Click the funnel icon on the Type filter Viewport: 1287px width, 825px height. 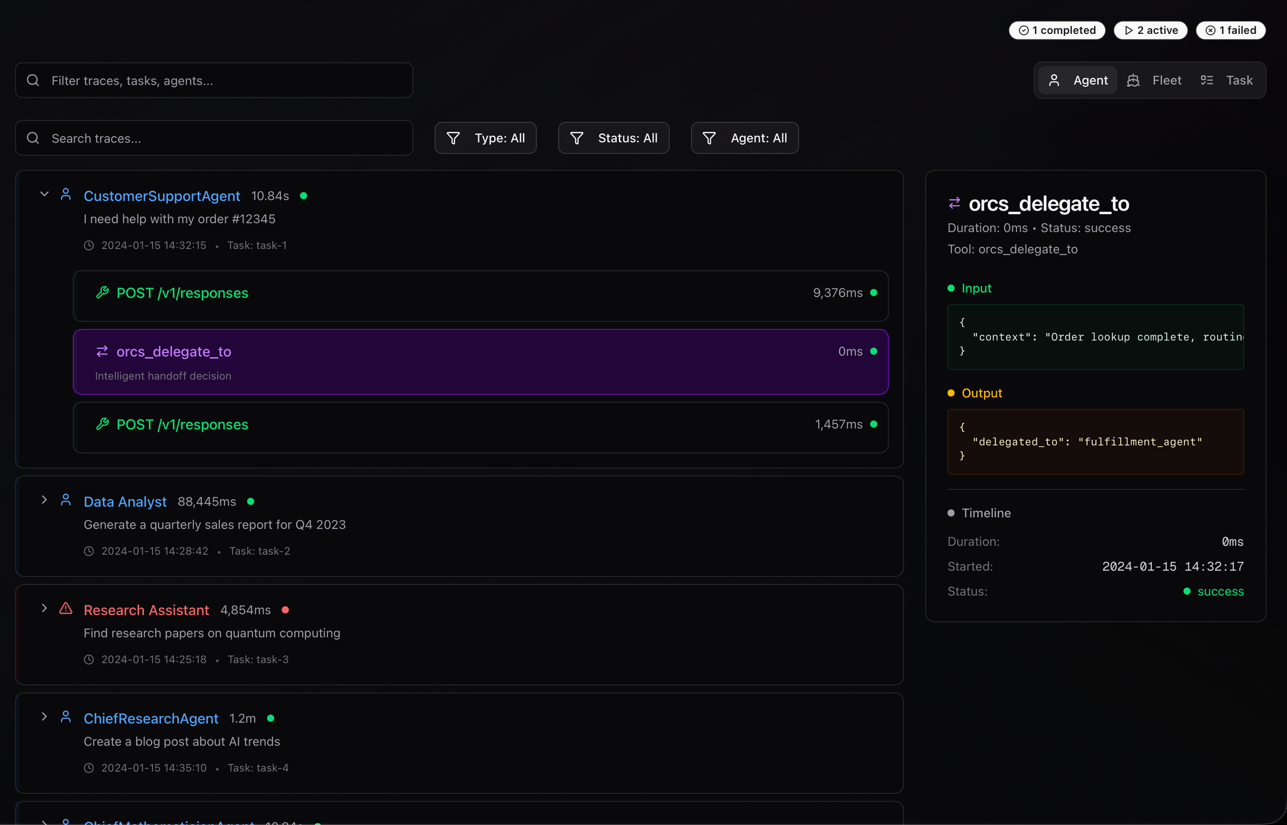[453, 138]
